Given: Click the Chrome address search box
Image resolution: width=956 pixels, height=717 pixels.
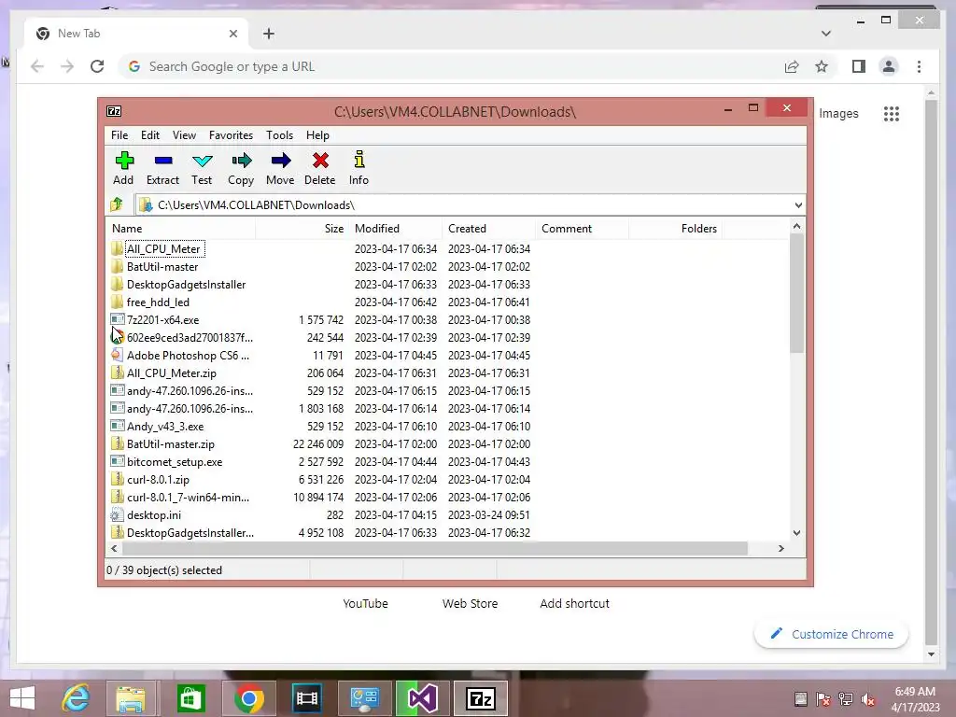Looking at the screenshot, I should pos(451,66).
